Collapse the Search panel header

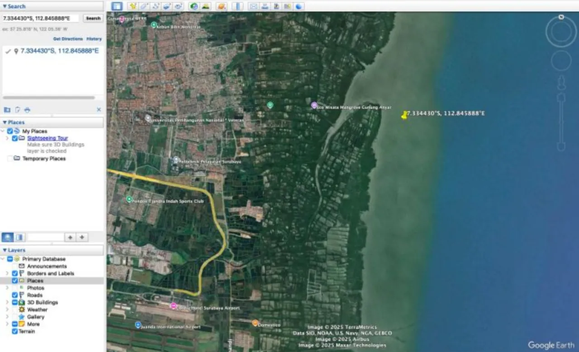(52, 6)
